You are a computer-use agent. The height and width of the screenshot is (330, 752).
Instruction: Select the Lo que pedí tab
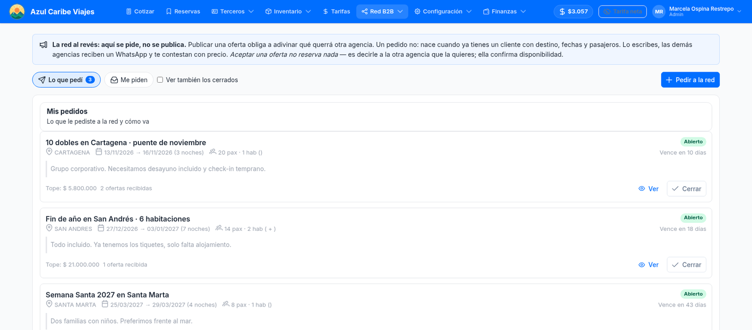66,80
